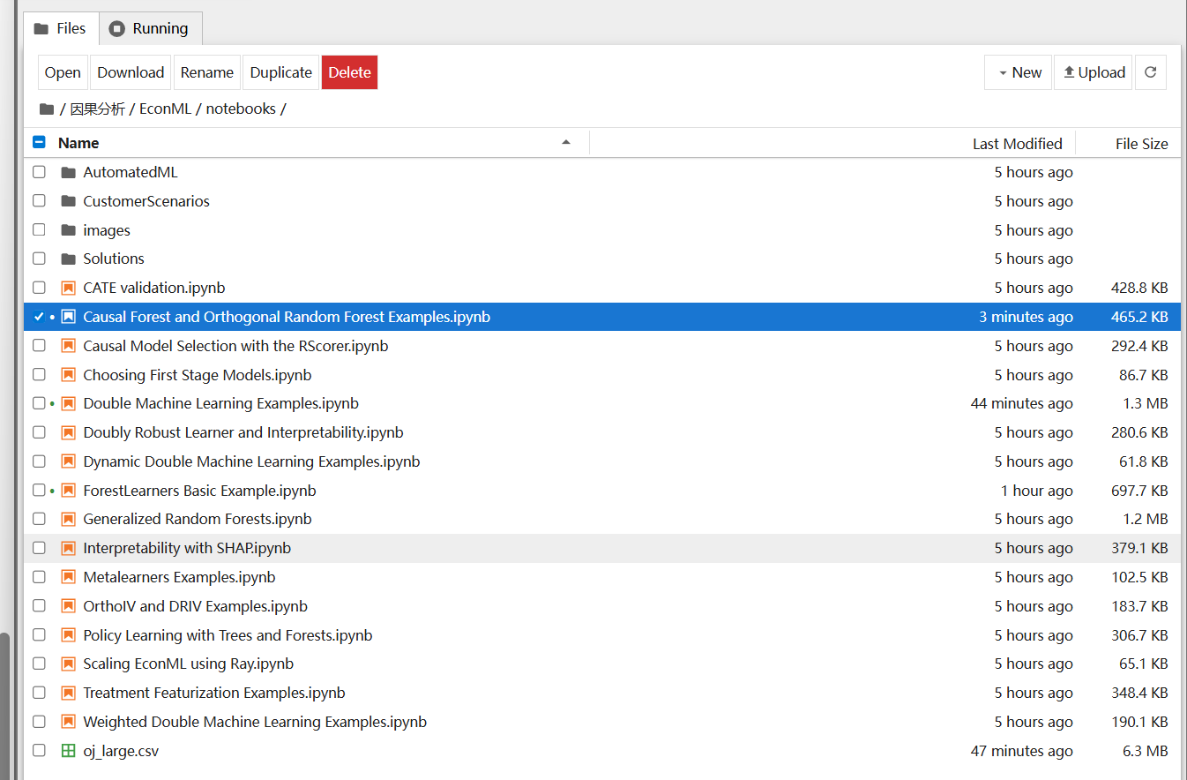This screenshot has width=1187, height=780.
Task: Sort by Last Modified column
Action: tap(1017, 144)
